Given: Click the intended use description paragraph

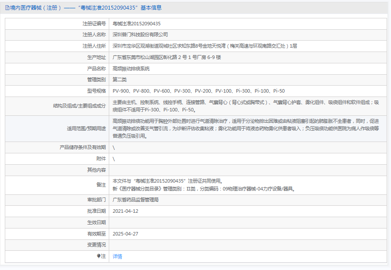Looking at the screenshot, I should [x=246, y=128].
